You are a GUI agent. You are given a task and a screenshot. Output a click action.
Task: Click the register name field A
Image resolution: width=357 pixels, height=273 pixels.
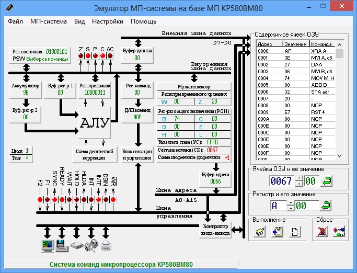[x=279, y=206]
